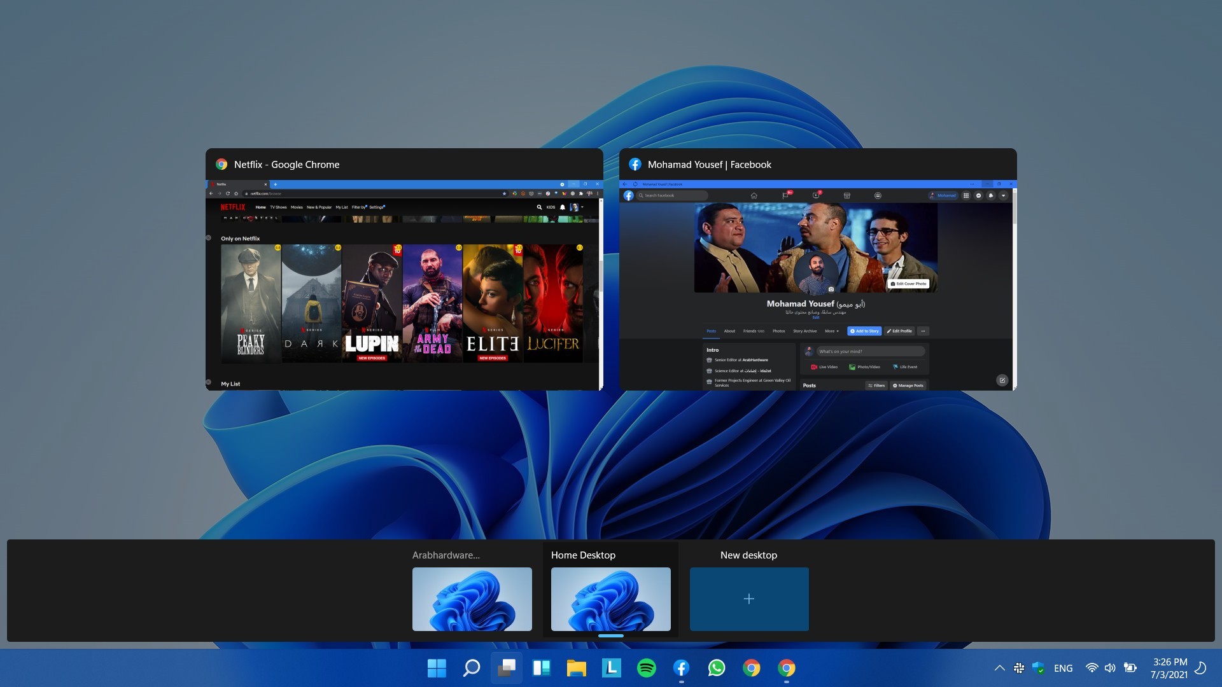This screenshot has height=687, width=1222.
Task: Show hidden system tray icons
Action: (x=1000, y=668)
